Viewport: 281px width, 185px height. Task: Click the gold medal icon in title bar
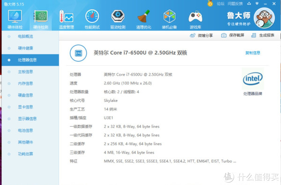[x=210, y=3]
